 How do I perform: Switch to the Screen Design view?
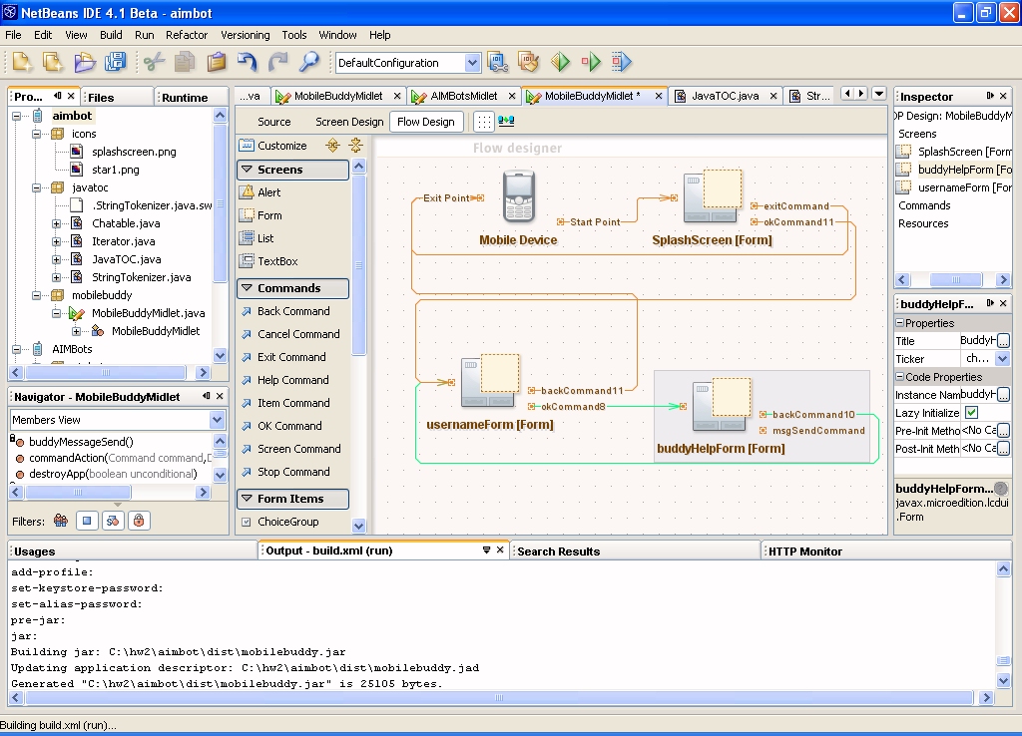(349, 122)
